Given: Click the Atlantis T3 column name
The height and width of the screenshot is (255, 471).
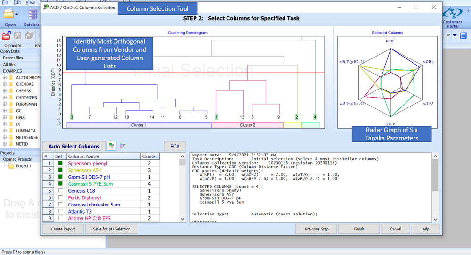Looking at the screenshot, I should (x=80, y=211).
